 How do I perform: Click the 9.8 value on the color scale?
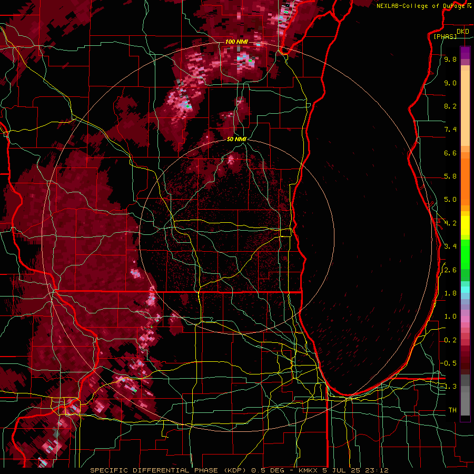pos(450,60)
